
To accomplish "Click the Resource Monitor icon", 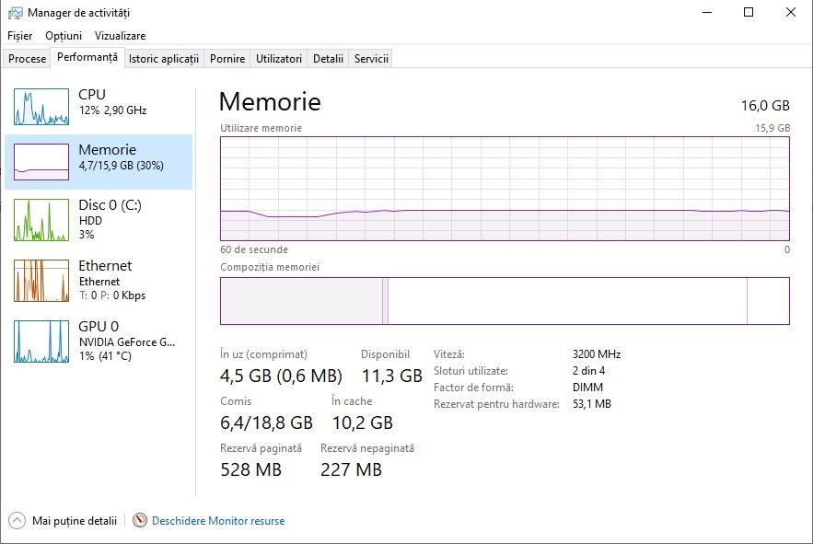I will [140, 520].
